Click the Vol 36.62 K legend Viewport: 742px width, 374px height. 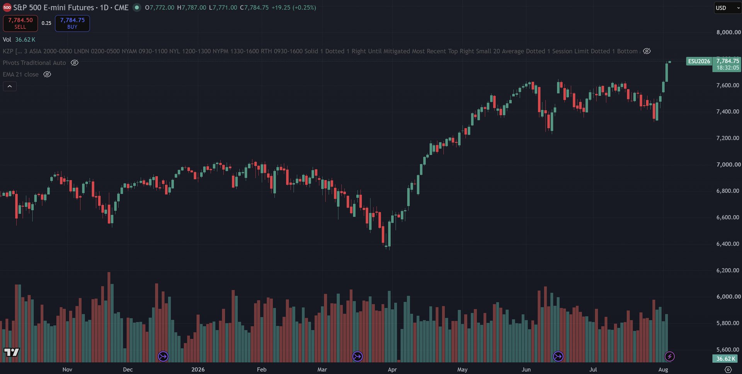(x=19, y=39)
